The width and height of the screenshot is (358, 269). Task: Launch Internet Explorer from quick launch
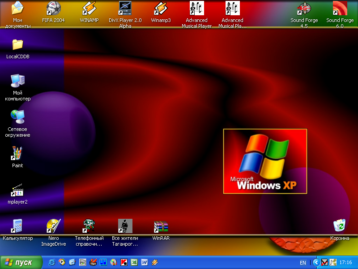click(52, 262)
